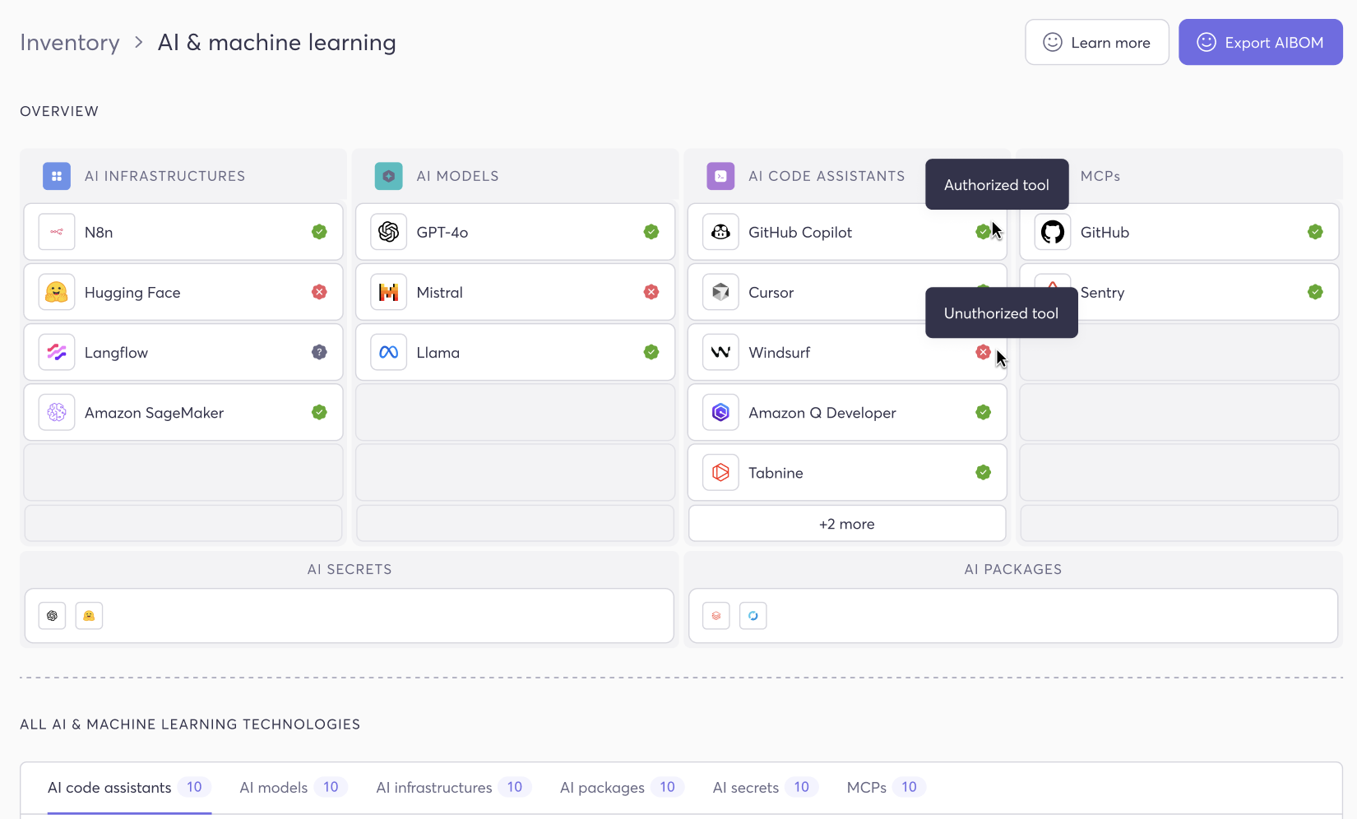Click the Export AIBOM button

[x=1260, y=43]
